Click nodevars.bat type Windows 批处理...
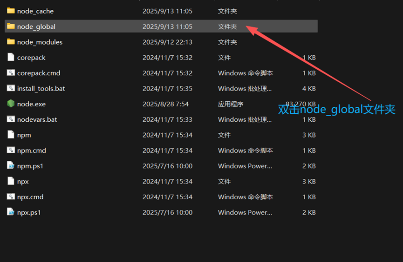The height and width of the screenshot is (262, 403). tap(245, 119)
